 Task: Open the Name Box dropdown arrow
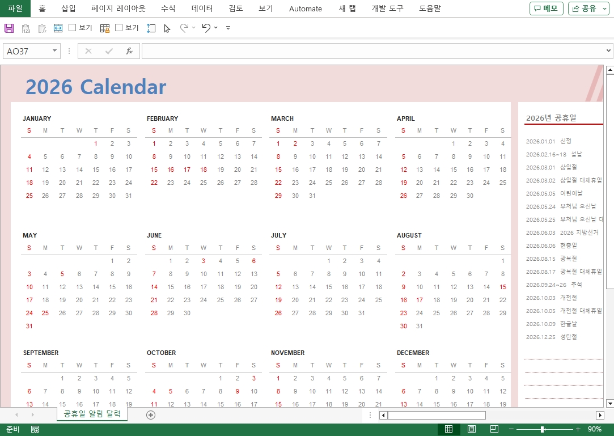pos(54,51)
